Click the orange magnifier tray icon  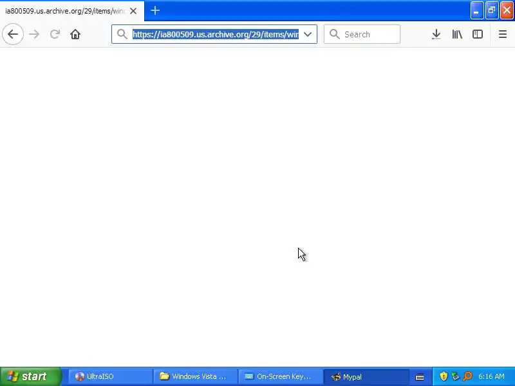click(x=467, y=376)
